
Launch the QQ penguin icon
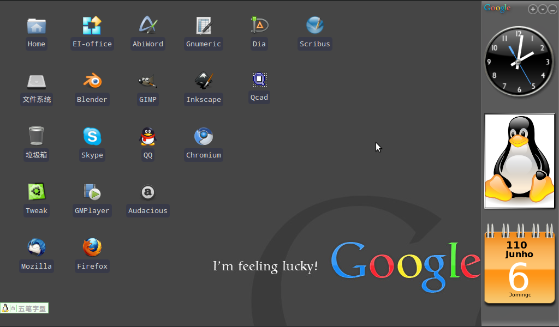click(148, 136)
